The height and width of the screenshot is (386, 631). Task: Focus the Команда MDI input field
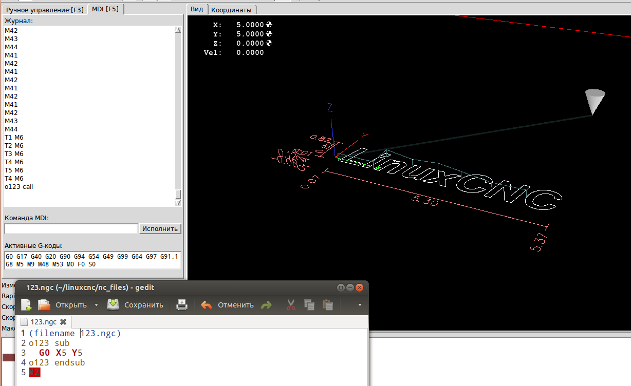tap(71, 228)
